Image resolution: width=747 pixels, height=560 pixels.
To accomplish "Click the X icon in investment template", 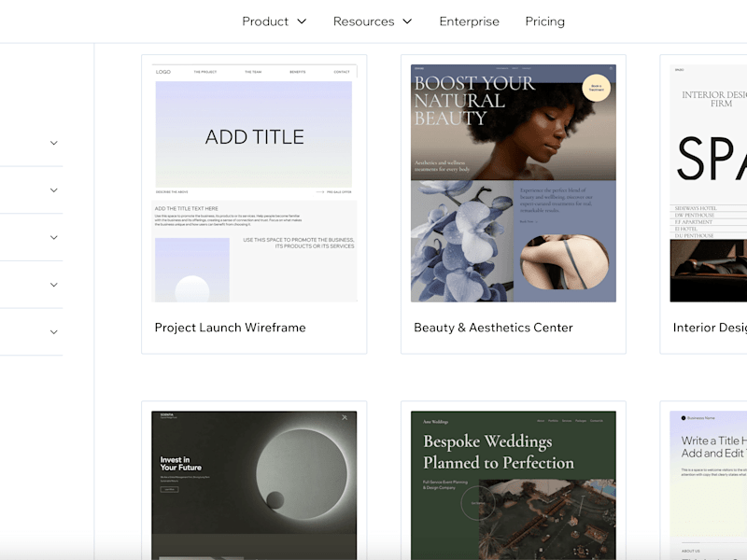I will click(x=345, y=417).
